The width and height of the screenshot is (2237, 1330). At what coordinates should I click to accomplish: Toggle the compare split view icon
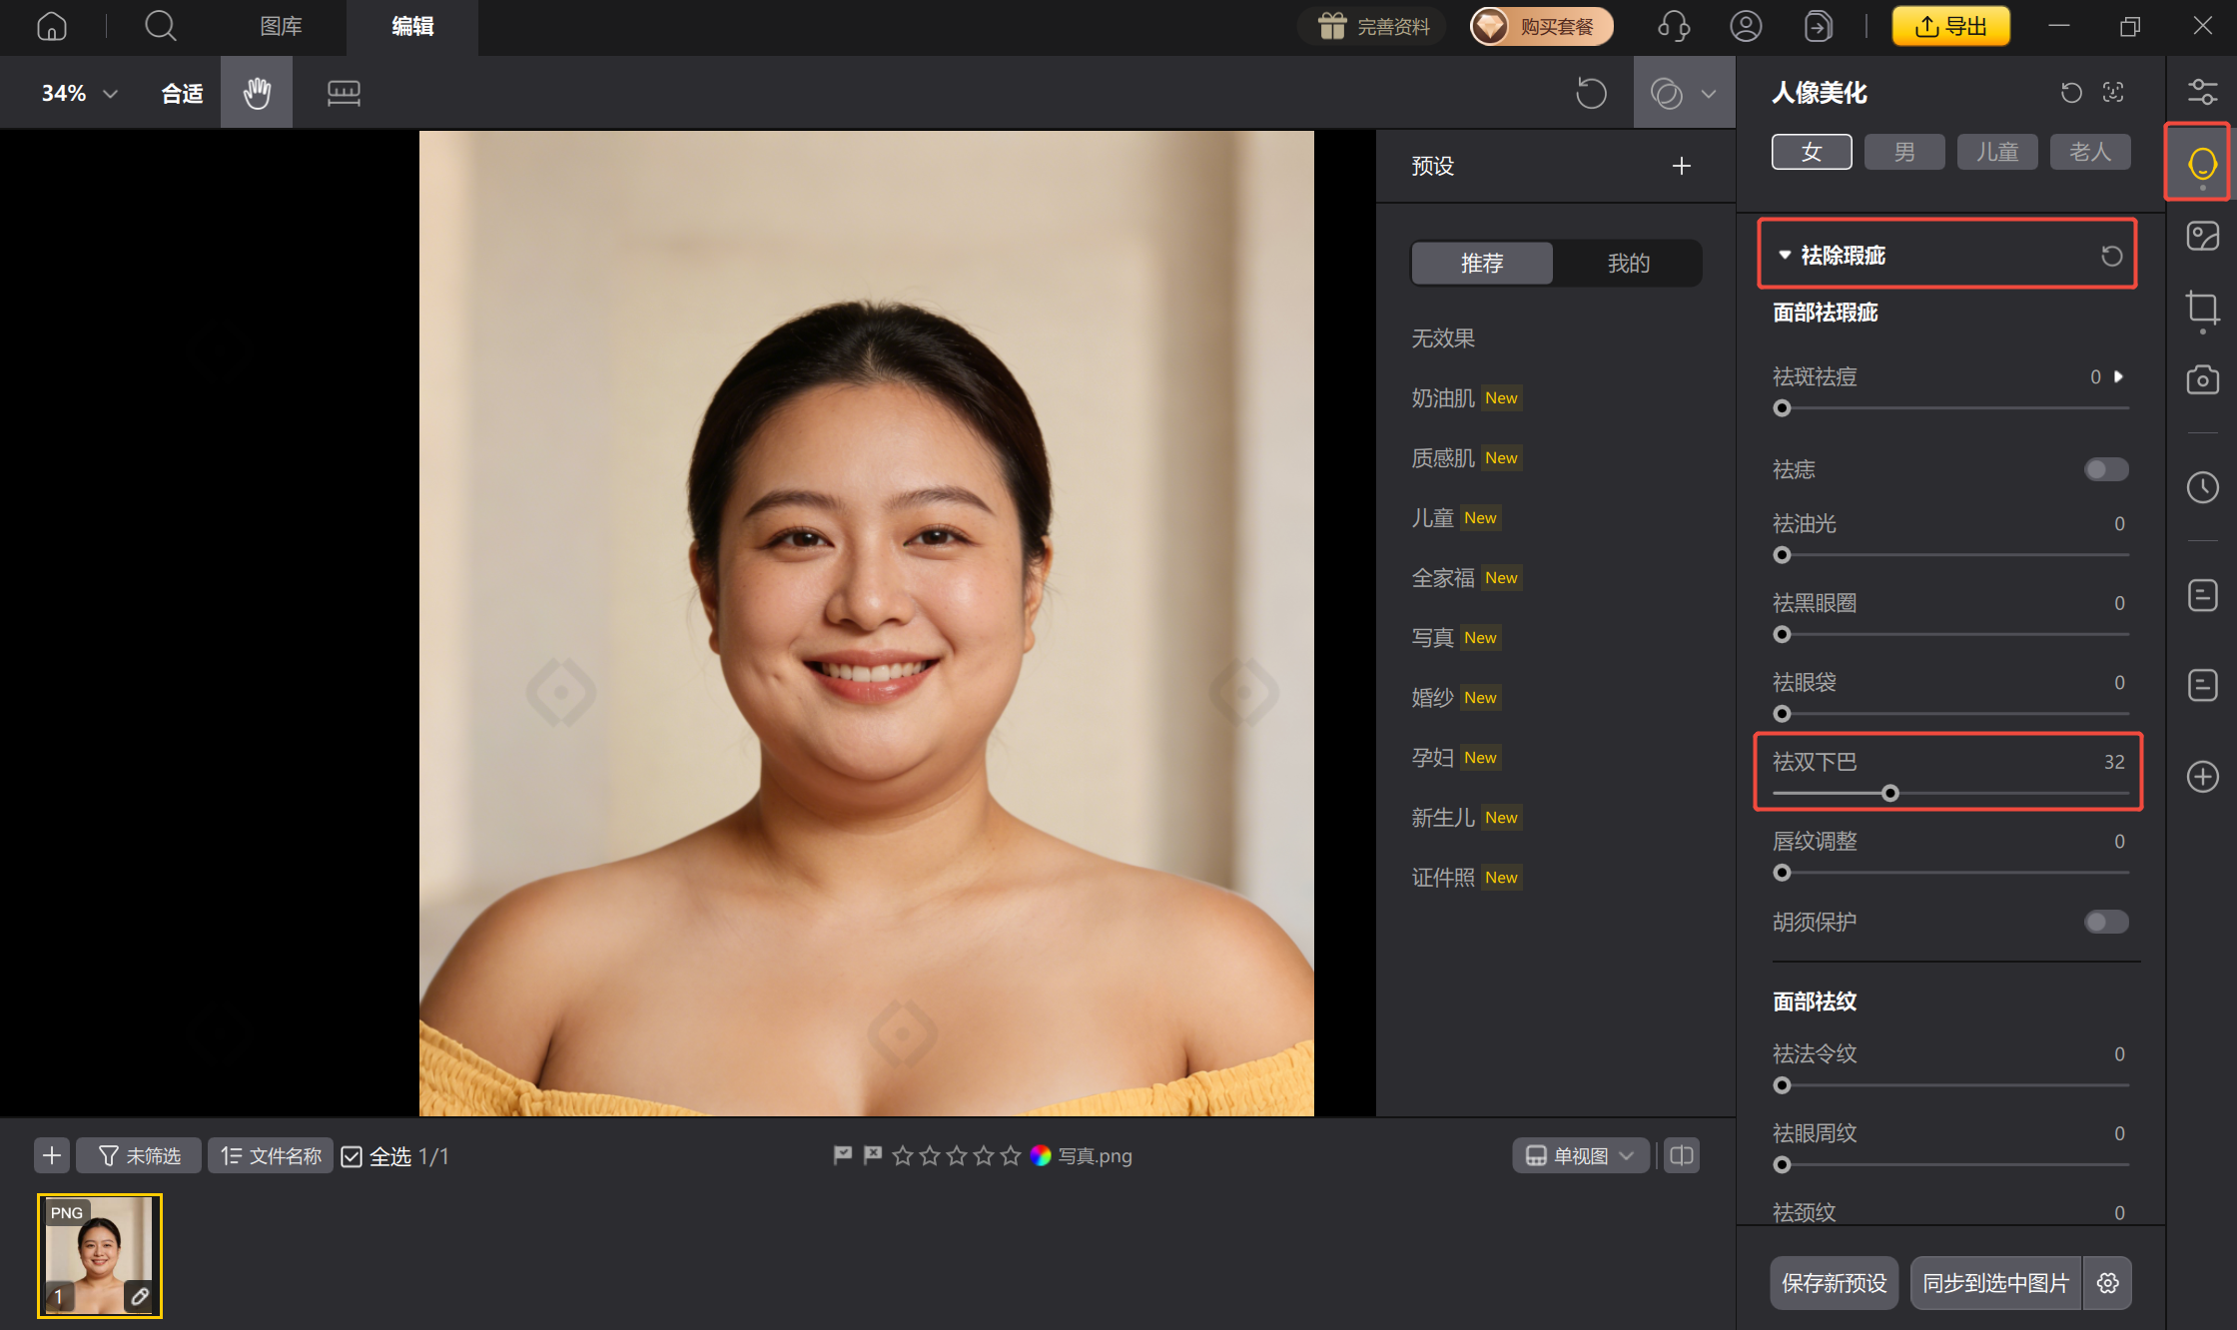(1682, 1155)
